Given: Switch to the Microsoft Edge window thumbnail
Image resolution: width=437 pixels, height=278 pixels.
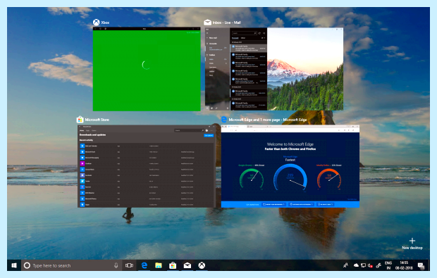Looking at the screenshot, I should 290,166.
